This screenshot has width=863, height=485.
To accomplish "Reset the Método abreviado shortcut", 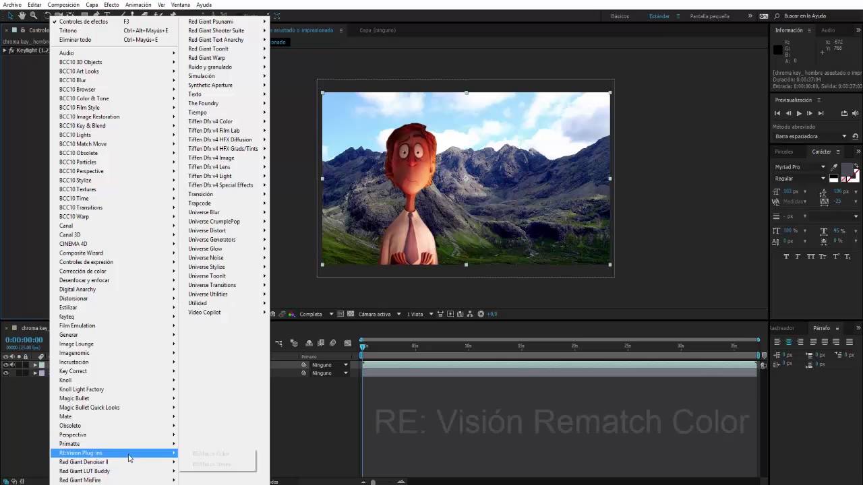I will 856,136.
